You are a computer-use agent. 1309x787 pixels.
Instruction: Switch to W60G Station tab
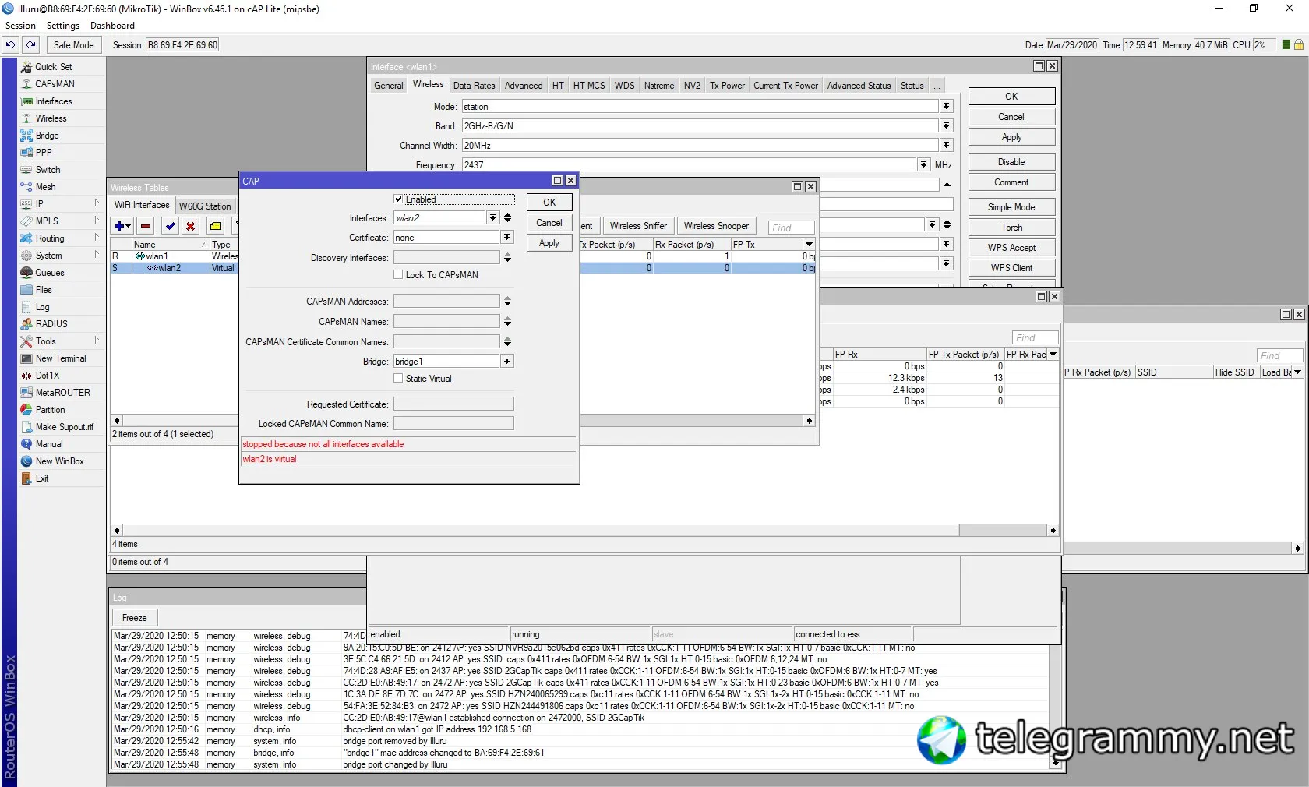[205, 206]
